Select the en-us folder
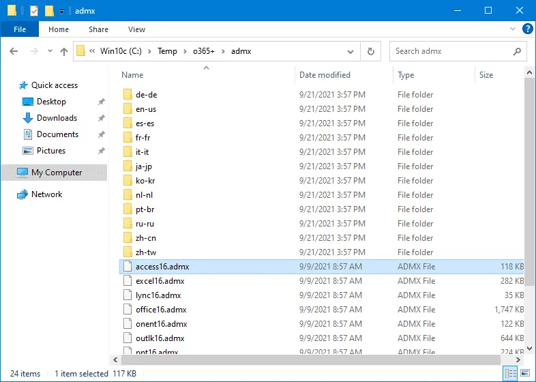 click(145, 109)
